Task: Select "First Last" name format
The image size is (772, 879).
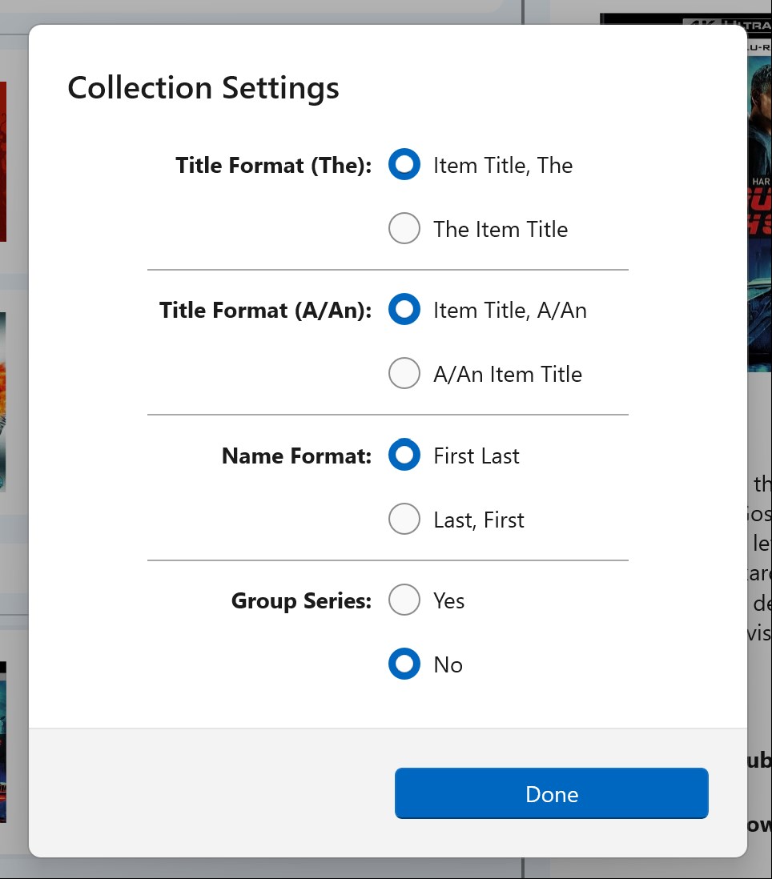Action: click(x=404, y=455)
